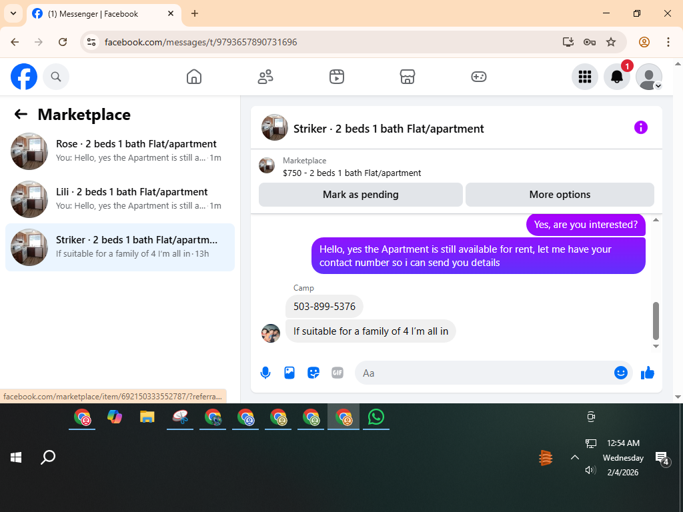Screen dimensions: 683x512
Task: Open Copilot from the taskbar
Action: [x=115, y=417]
